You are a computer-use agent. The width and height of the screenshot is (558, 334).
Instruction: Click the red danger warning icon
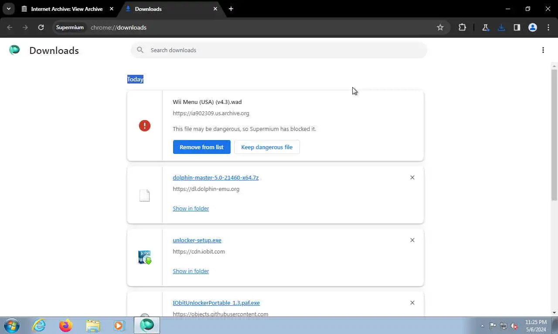pyautogui.click(x=144, y=126)
